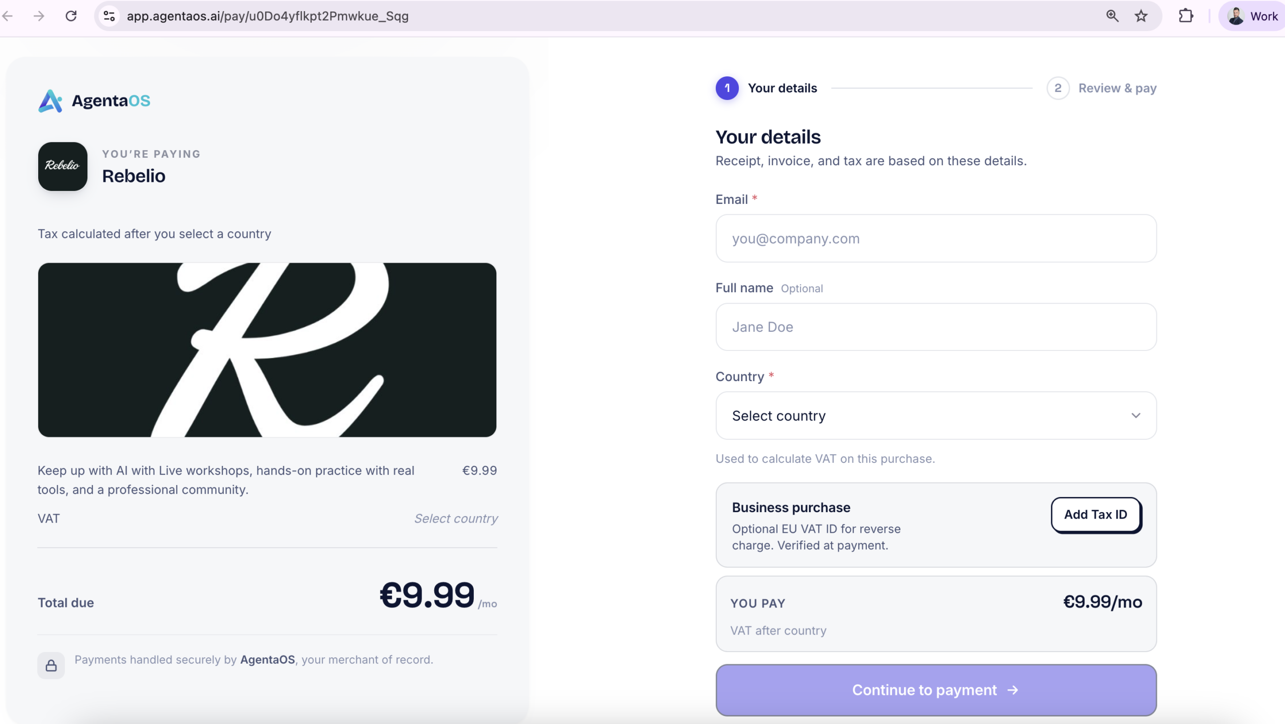The image size is (1285, 724).
Task: Click the secure payment lock icon
Action: point(51,666)
